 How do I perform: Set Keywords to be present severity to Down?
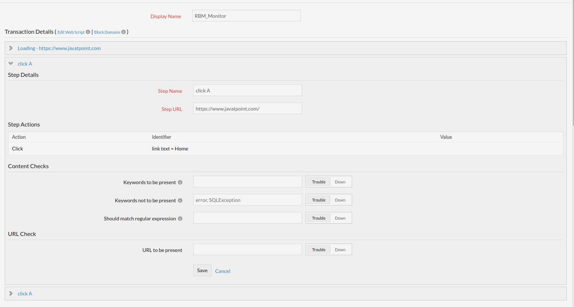click(x=340, y=182)
